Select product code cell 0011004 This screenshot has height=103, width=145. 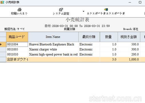pyautogui.click(x=17, y=44)
